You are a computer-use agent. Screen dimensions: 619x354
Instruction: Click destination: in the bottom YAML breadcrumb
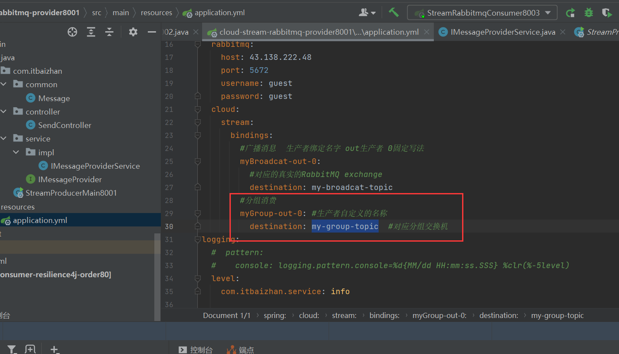coord(499,315)
